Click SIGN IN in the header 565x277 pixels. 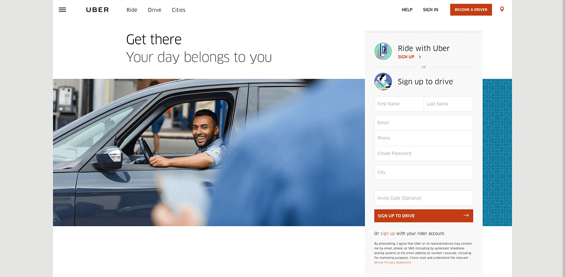click(x=431, y=10)
